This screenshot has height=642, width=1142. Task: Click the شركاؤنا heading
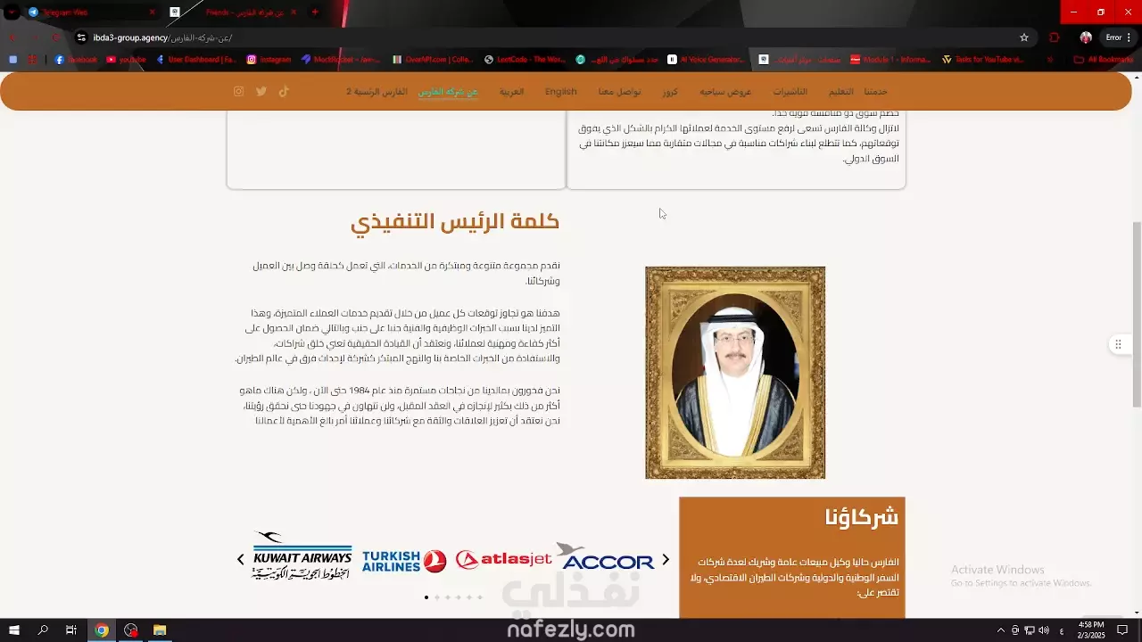[x=862, y=517]
